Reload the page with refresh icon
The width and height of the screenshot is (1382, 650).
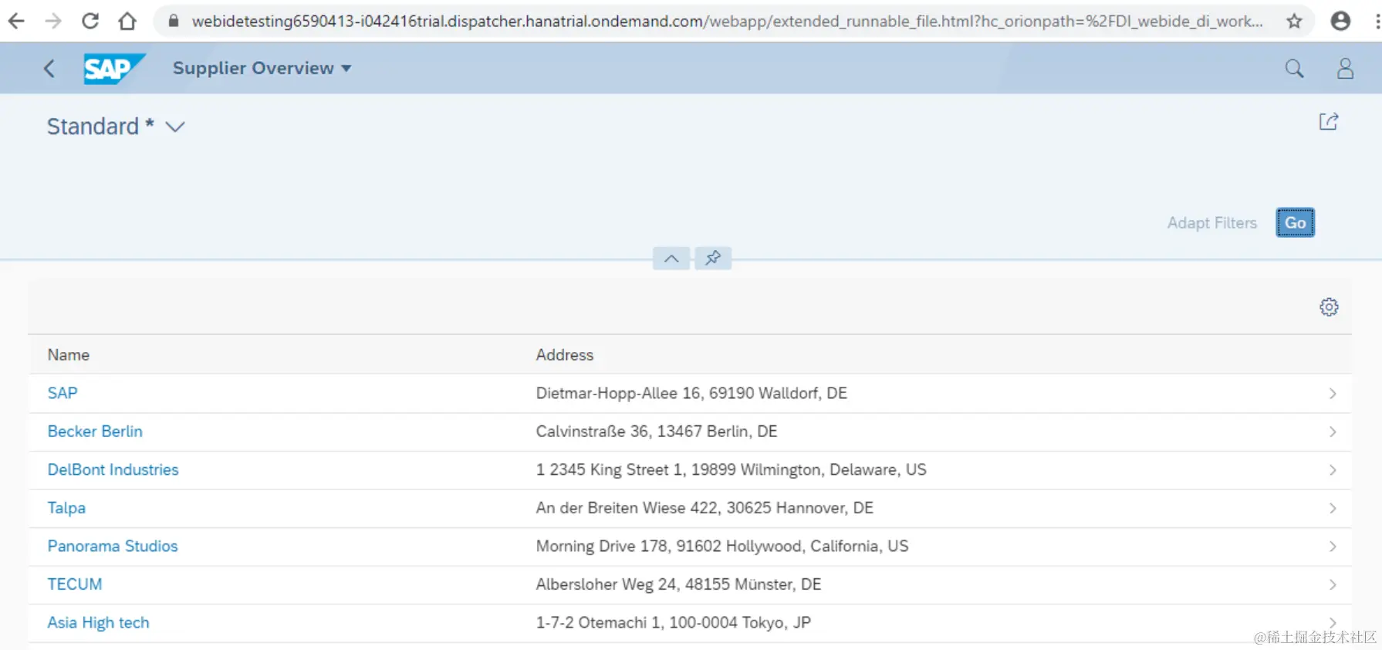pos(90,21)
